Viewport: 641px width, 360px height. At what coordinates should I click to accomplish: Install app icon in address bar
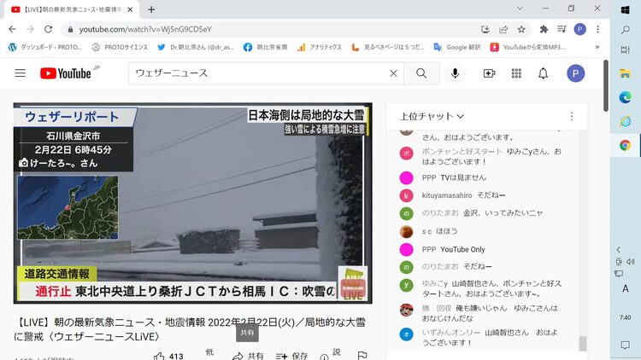click(485, 29)
